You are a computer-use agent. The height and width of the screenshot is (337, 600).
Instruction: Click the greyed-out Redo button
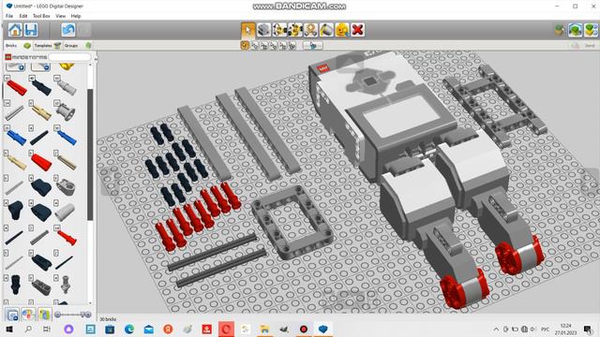(x=85, y=30)
